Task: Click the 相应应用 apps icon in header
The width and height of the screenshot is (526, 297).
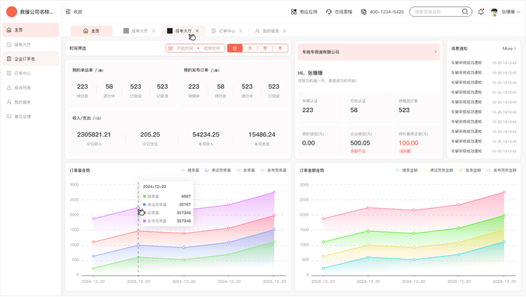Action: [294, 12]
